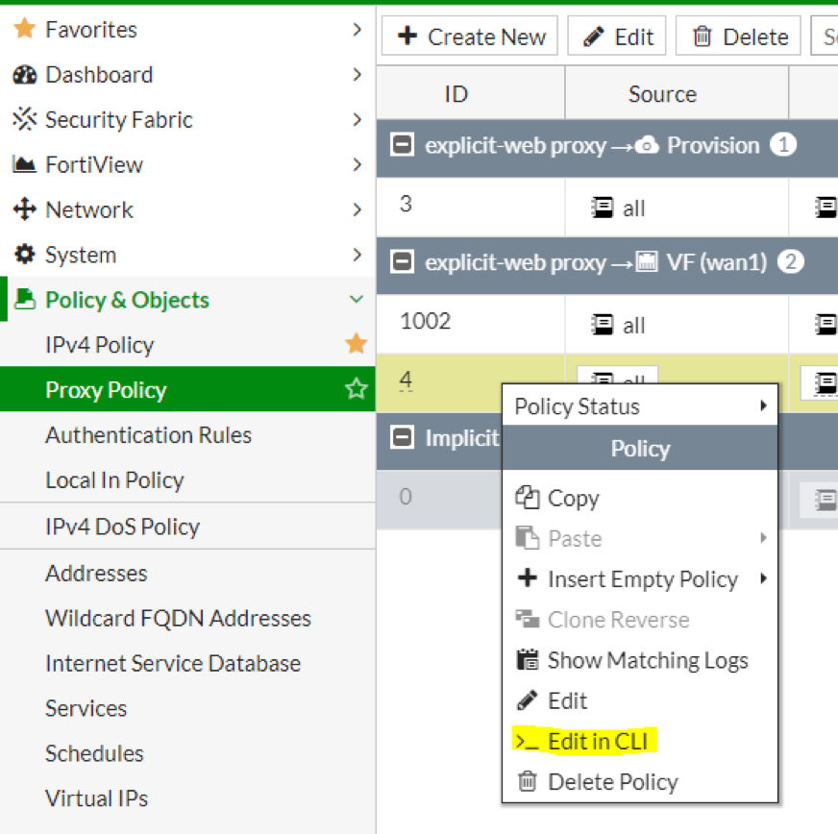Click the Create New button
The image size is (838, 834).
(470, 36)
